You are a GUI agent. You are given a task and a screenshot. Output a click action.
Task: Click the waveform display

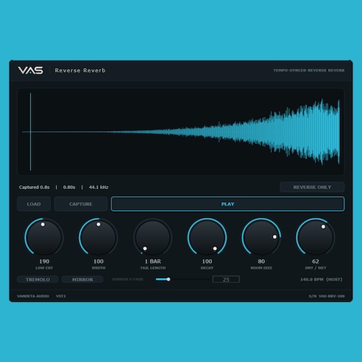[181, 132]
